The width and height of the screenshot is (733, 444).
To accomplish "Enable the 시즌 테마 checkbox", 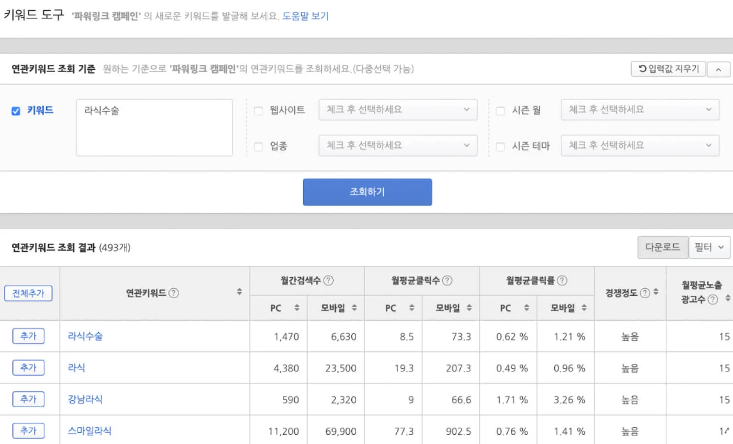I will coord(501,147).
